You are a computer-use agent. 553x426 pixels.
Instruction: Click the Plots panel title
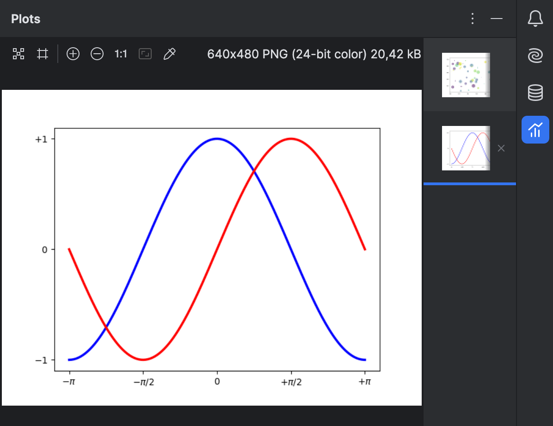pos(25,19)
